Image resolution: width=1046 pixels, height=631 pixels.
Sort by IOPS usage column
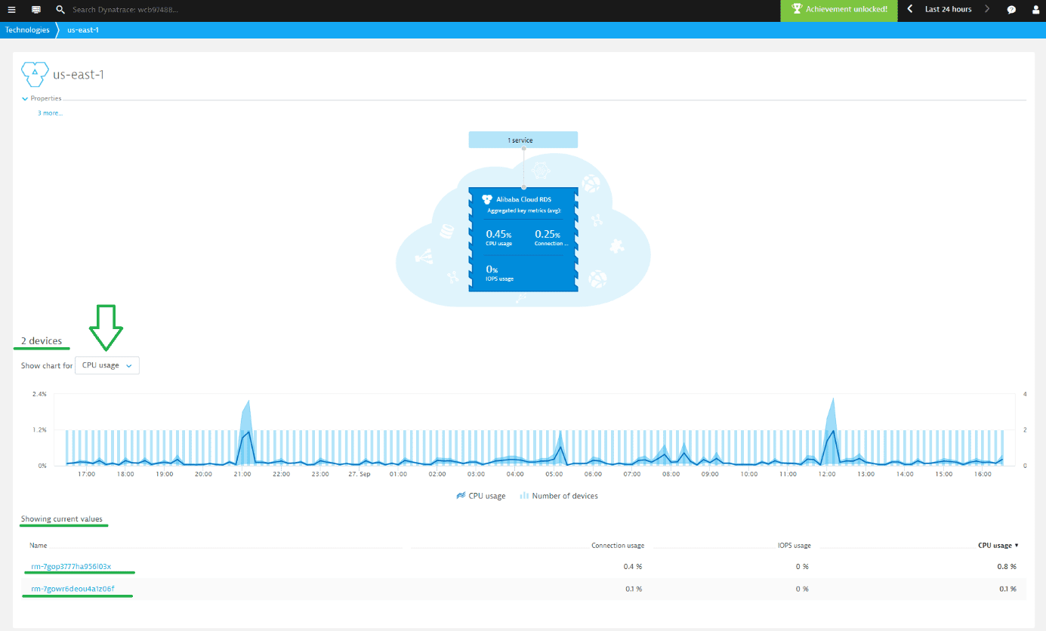(x=794, y=545)
